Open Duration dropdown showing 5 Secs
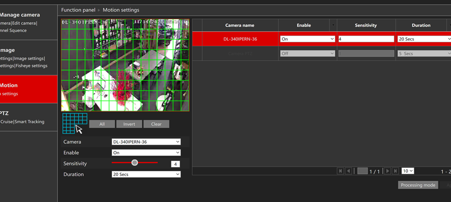The image size is (451, 202). (424, 54)
